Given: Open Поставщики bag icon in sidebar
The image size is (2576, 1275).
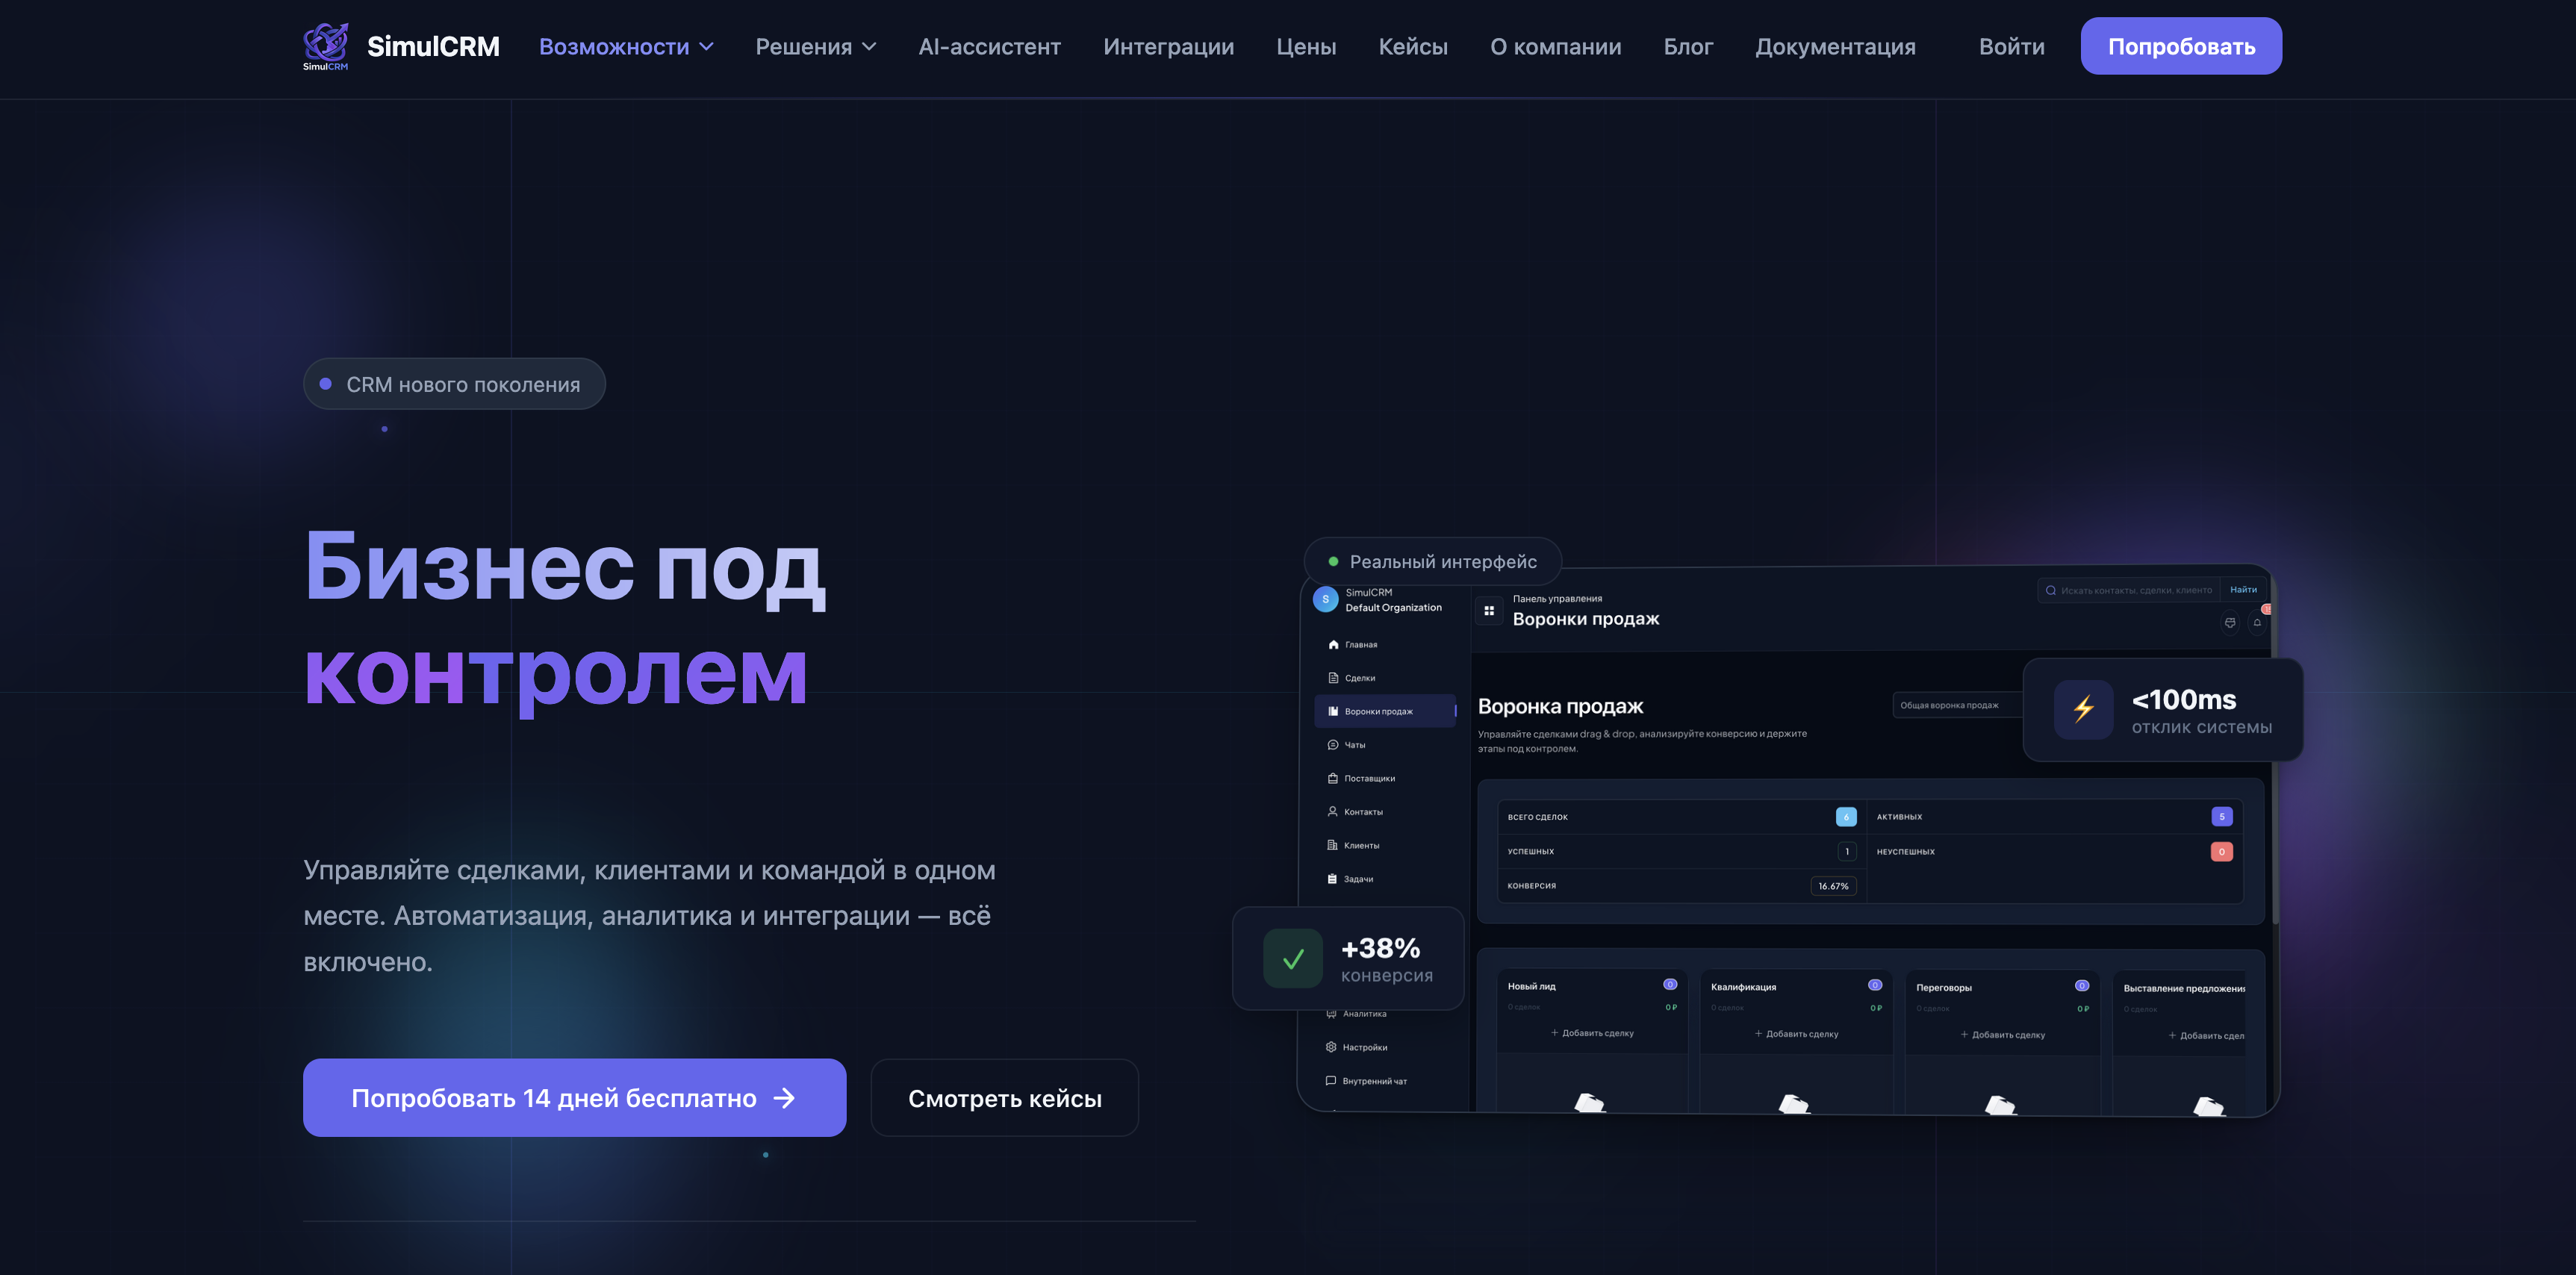Looking at the screenshot, I should 1332,778.
